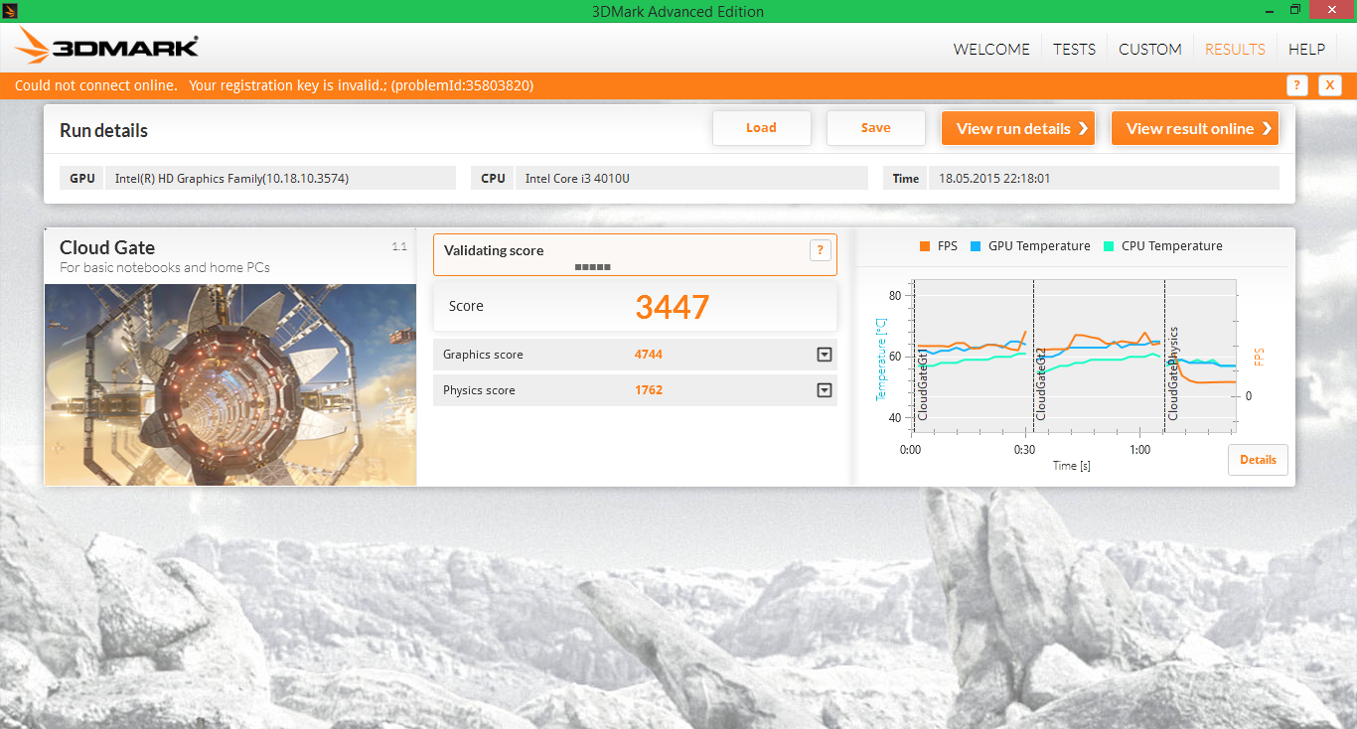
Task: Select the CPU name Intel Core i3 4010U
Action: coord(577,179)
